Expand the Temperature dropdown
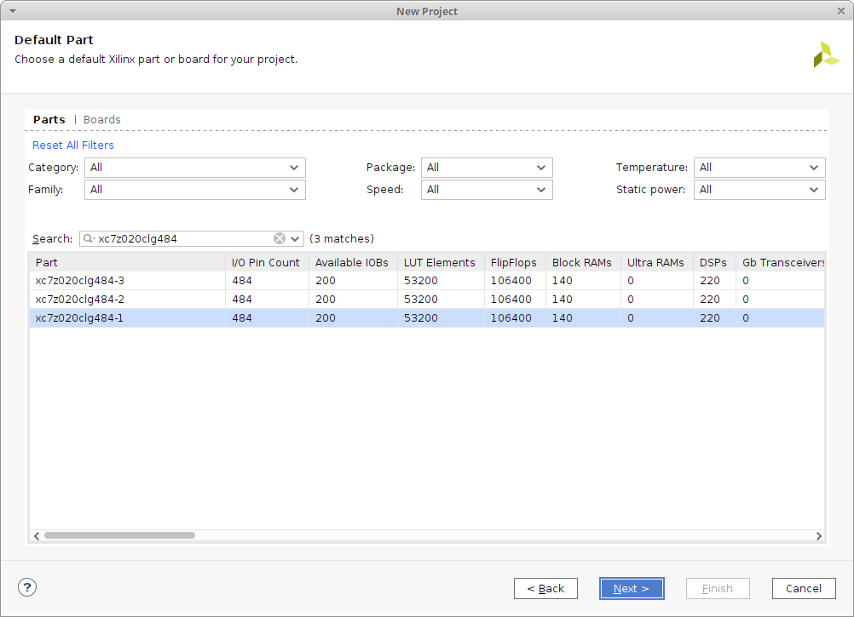 coord(759,168)
